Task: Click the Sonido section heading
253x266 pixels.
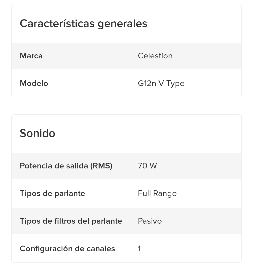Action: pos(37,134)
